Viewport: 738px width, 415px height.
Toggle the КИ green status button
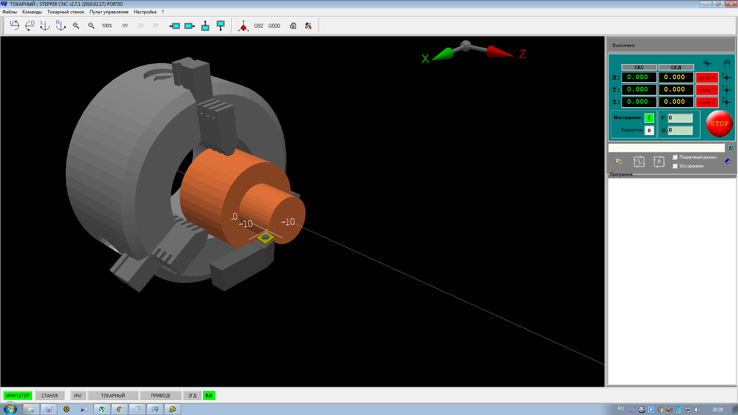coord(209,395)
